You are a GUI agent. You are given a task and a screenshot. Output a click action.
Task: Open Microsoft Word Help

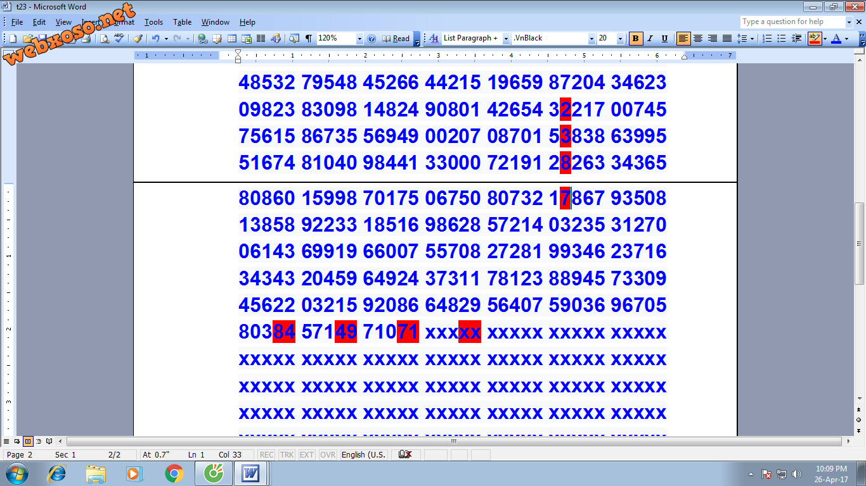pyautogui.click(x=372, y=39)
